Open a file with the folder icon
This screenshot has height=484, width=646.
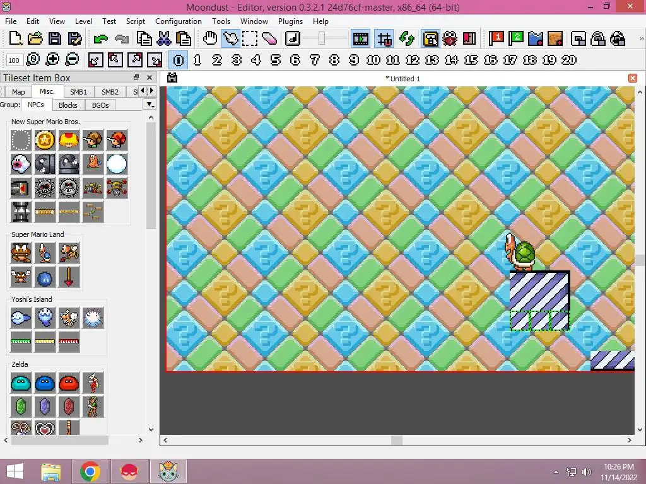tap(35, 38)
